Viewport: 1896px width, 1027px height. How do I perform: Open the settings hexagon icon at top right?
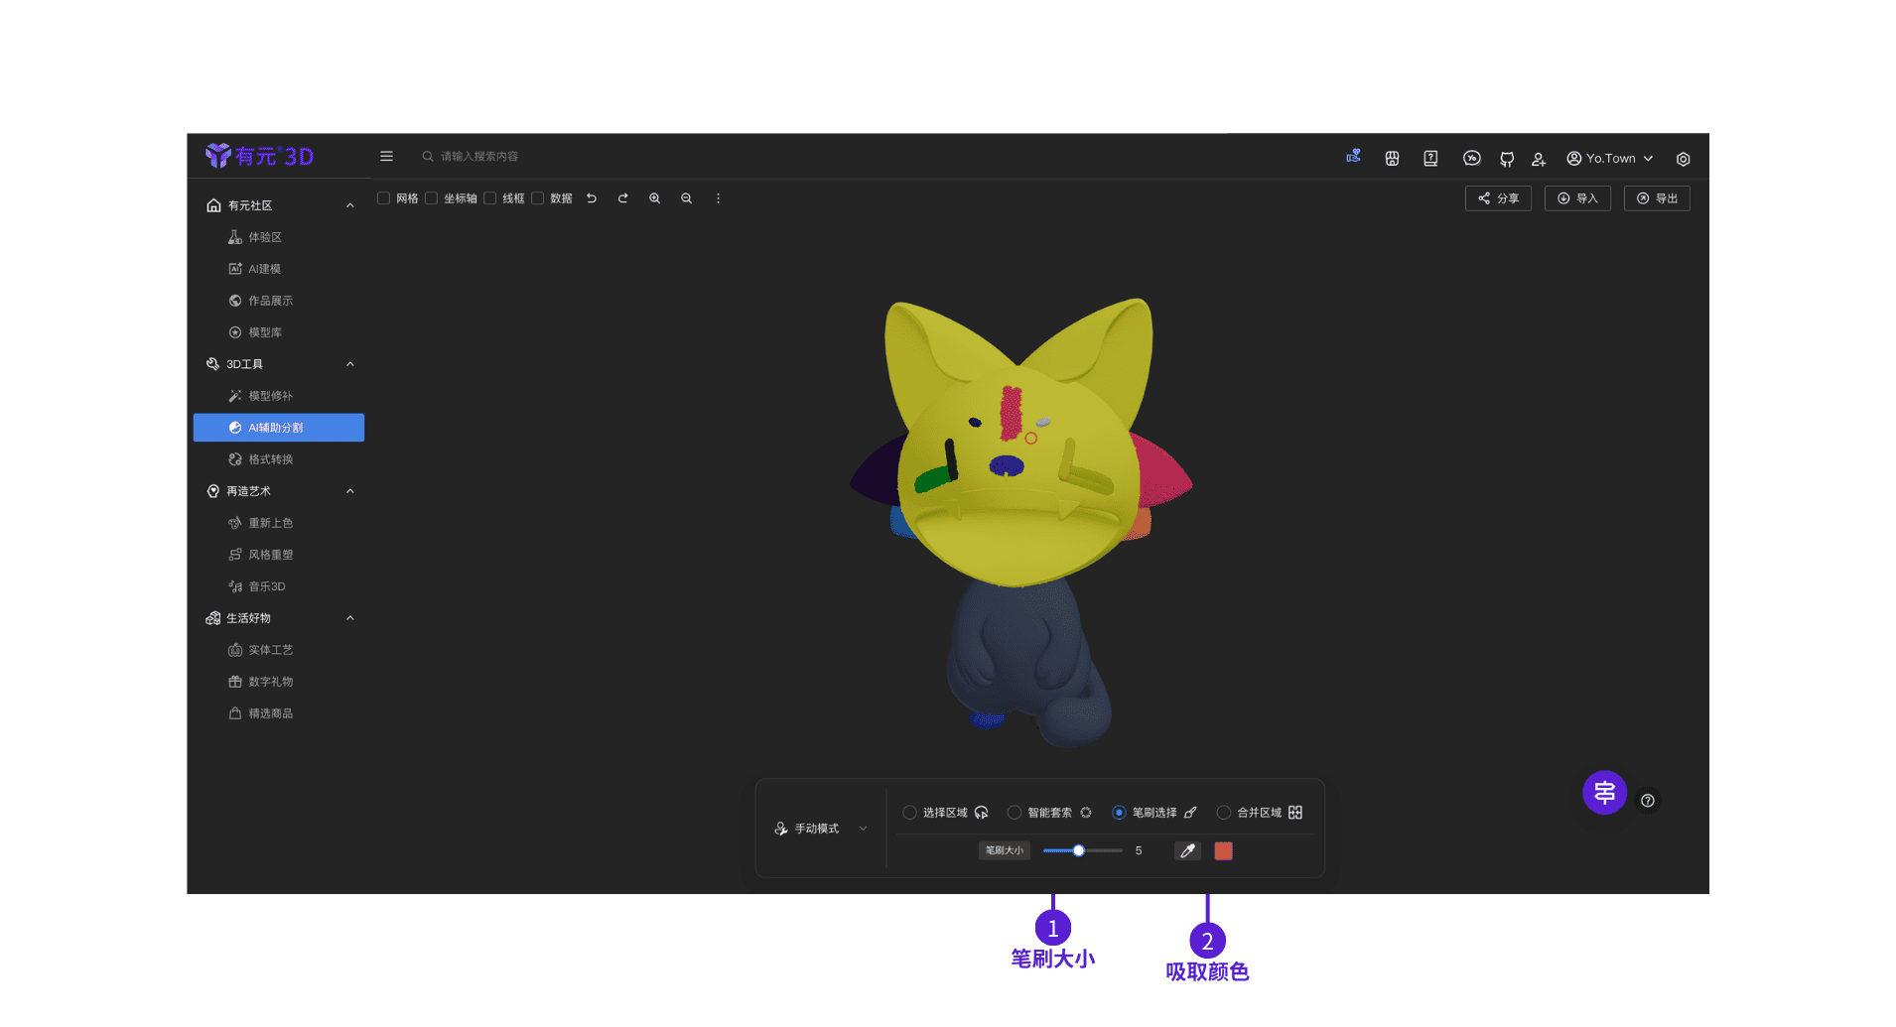coord(1684,159)
